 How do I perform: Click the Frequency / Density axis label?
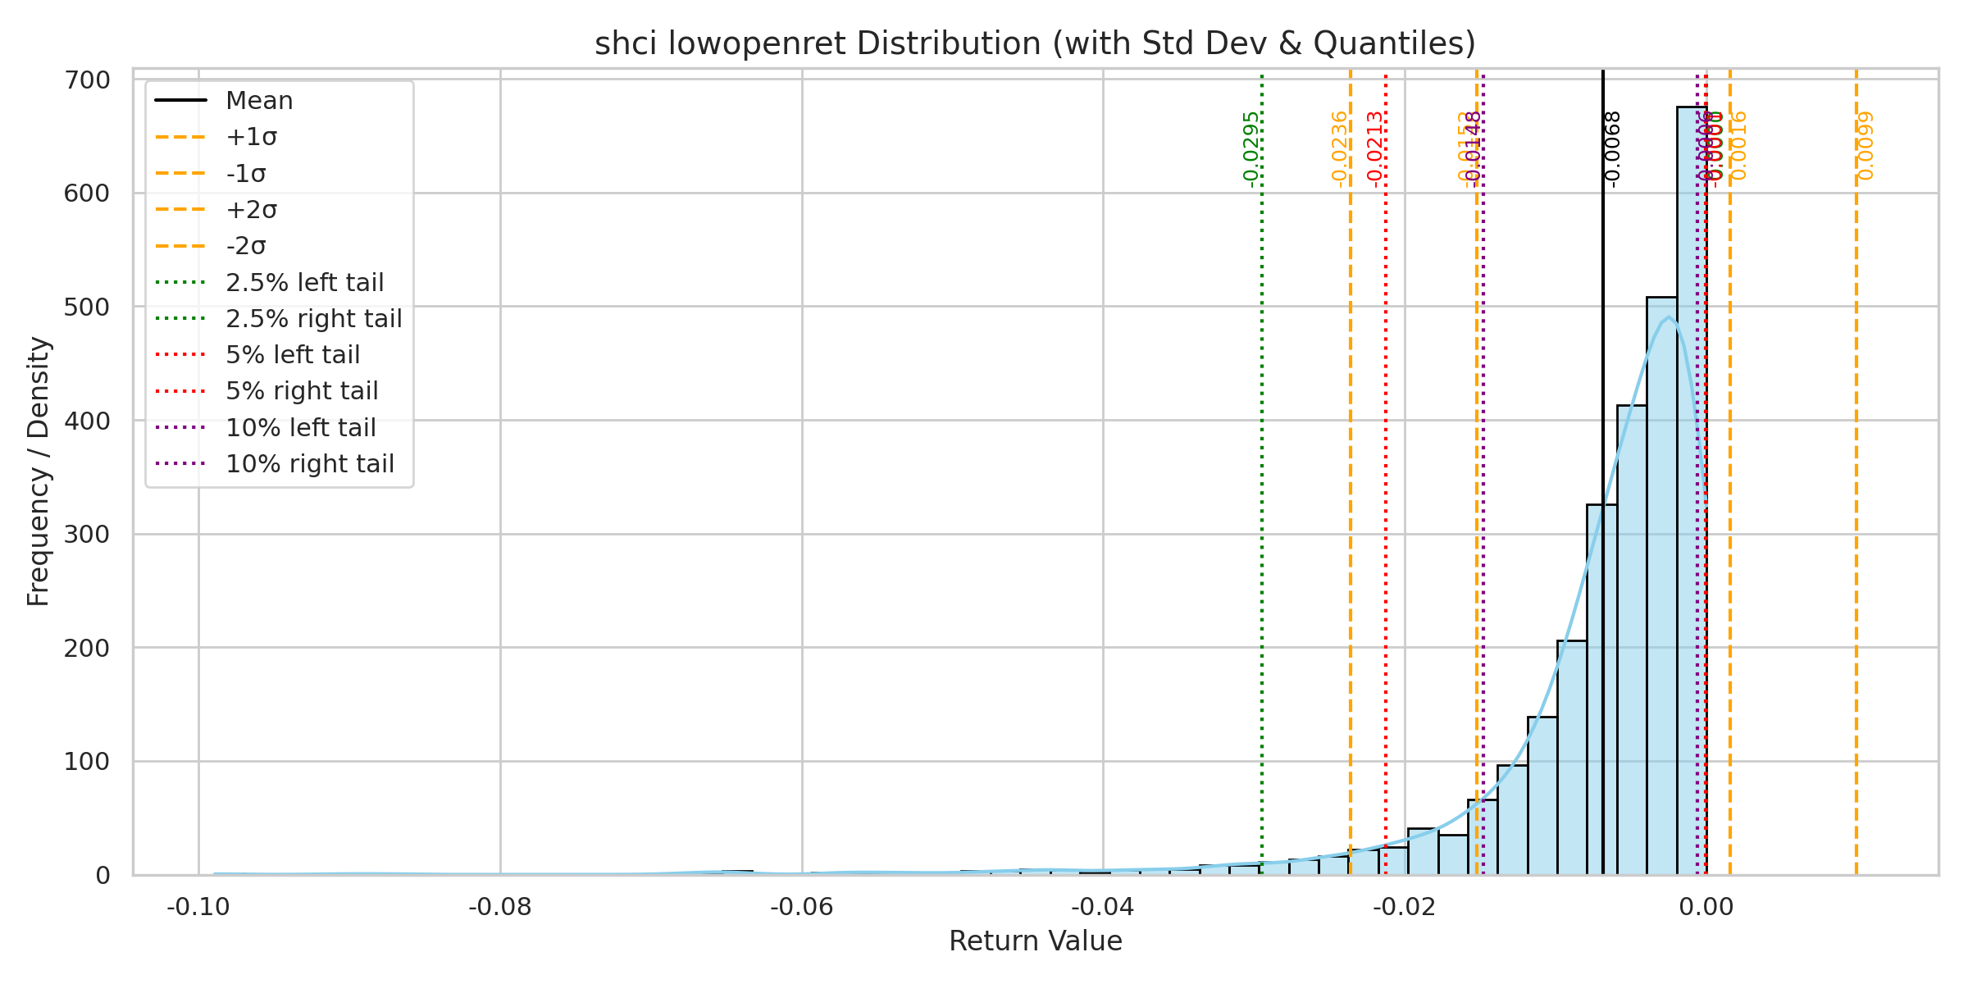point(39,471)
